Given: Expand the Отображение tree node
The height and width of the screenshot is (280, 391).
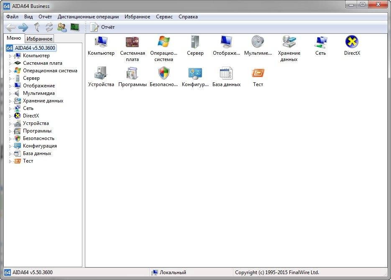Looking at the screenshot, I should click(x=10, y=86).
